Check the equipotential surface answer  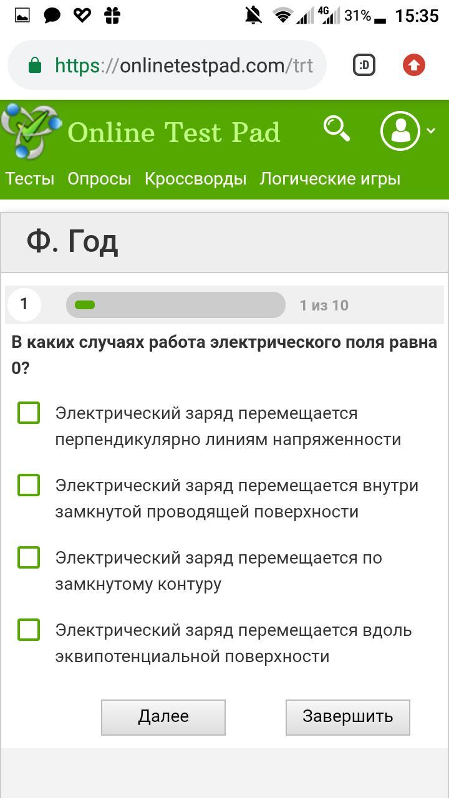[29, 630]
